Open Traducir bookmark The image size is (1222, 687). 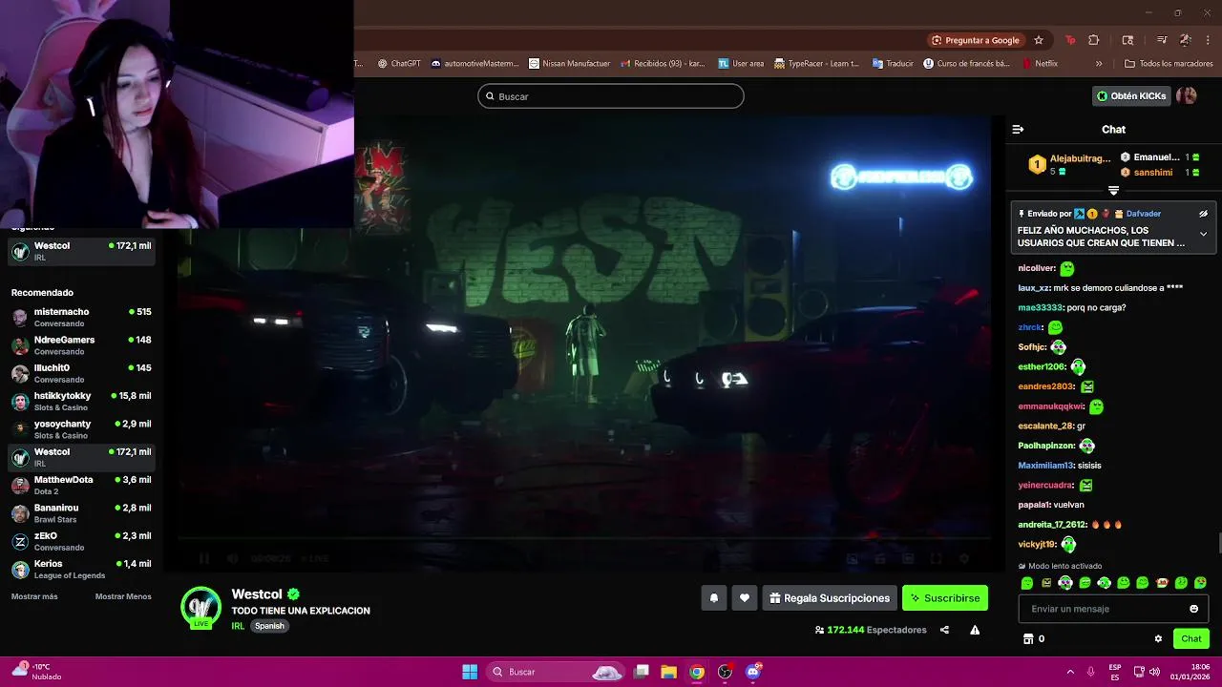[893, 64]
